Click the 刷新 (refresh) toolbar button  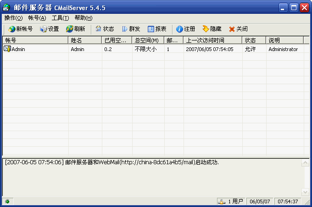[76, 29]
